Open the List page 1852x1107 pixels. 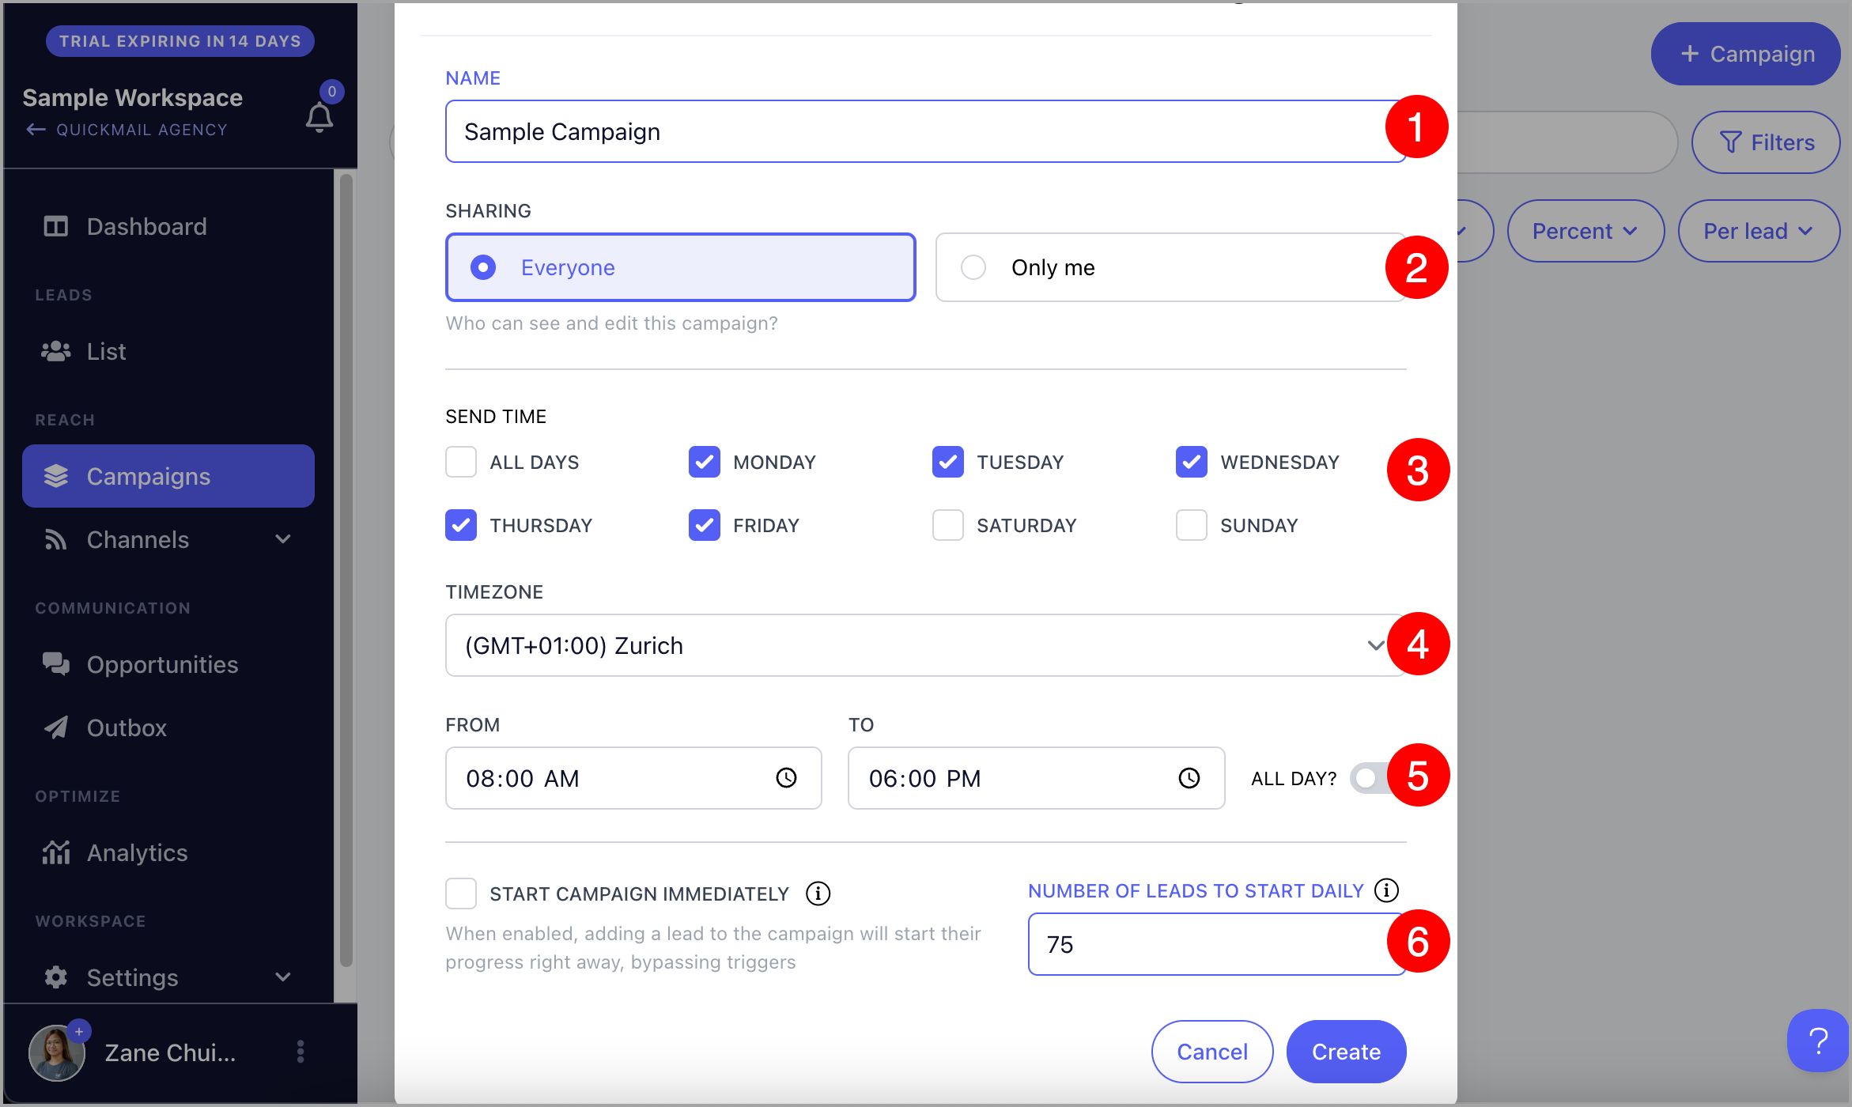tap(168, 351)
